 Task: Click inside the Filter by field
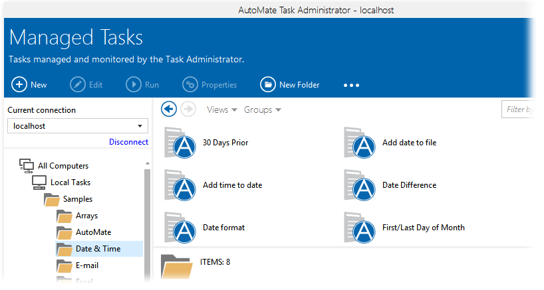(517, 109)
